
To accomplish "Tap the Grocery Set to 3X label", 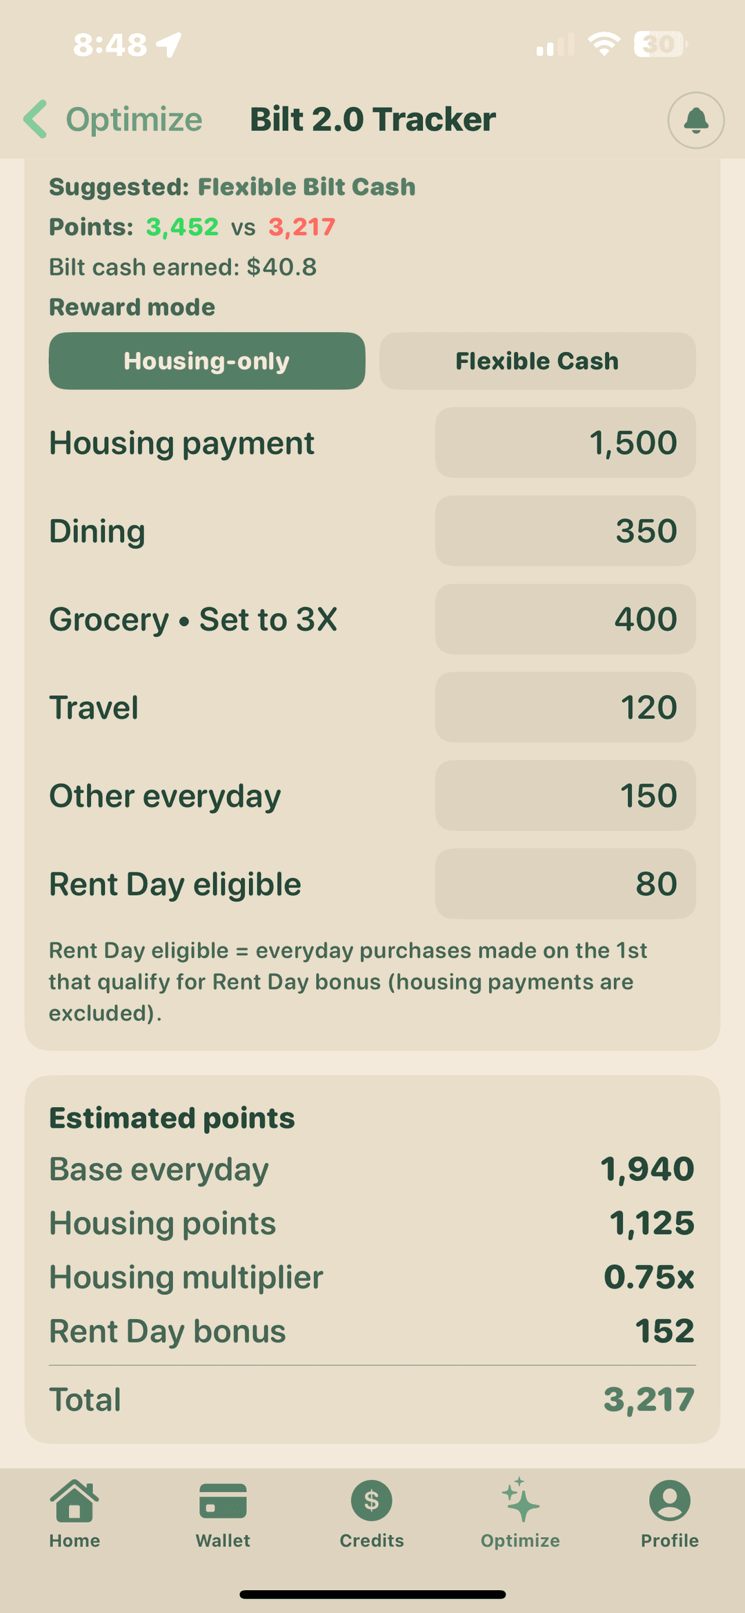I will tap(193, 619).
